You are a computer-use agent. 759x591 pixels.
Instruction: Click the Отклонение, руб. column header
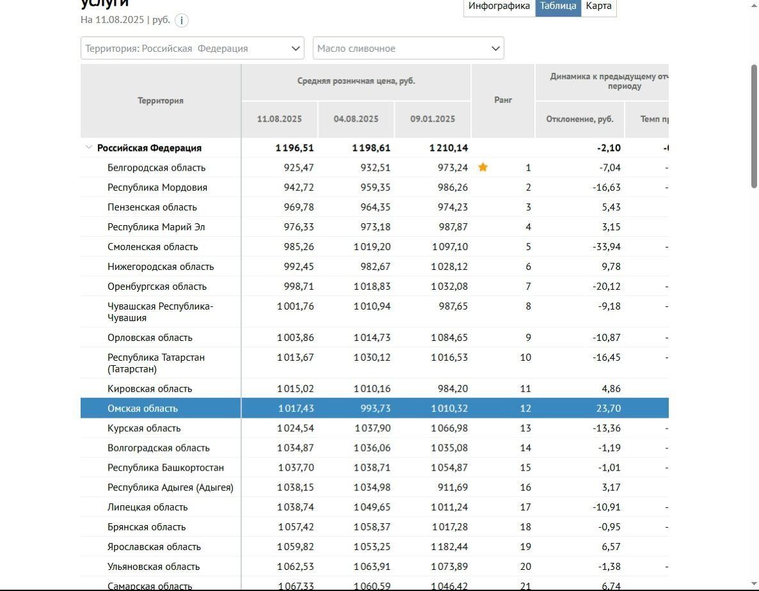(x=579, y=120)
